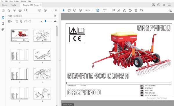
Task: Enlarge thumbnail size large mountain icon
Action: click(55, 21)
